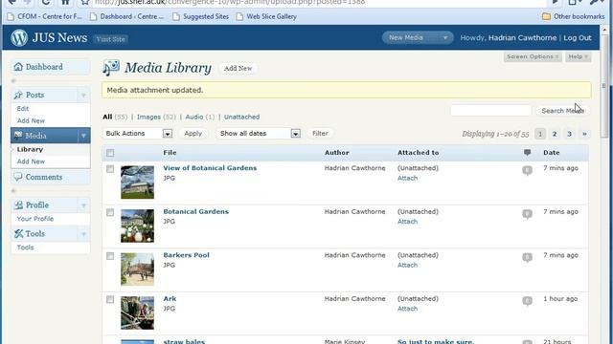613x344 pixels.
Task: Click the Add New button beside Media Library
Action: point(238,68)
